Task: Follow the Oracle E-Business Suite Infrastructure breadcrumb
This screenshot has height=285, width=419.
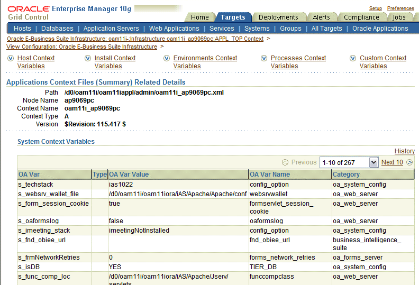Action: [x=135, y=39]
